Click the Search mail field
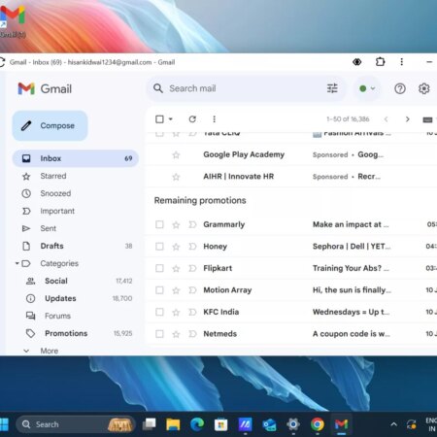This screenshot has height=437, width=437. click(x=246, y=88)
